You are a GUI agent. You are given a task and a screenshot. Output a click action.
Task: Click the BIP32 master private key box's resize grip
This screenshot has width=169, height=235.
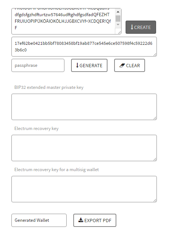tap(155, 118)
